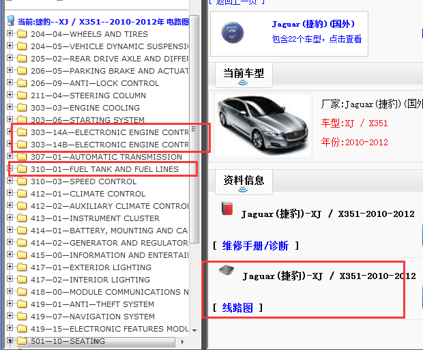Open the 303—14B—ELECTRONIC ENGINE CONTROL folder
Image resolution: width=423 pixels, height=350 pixels.
[110, 145]
